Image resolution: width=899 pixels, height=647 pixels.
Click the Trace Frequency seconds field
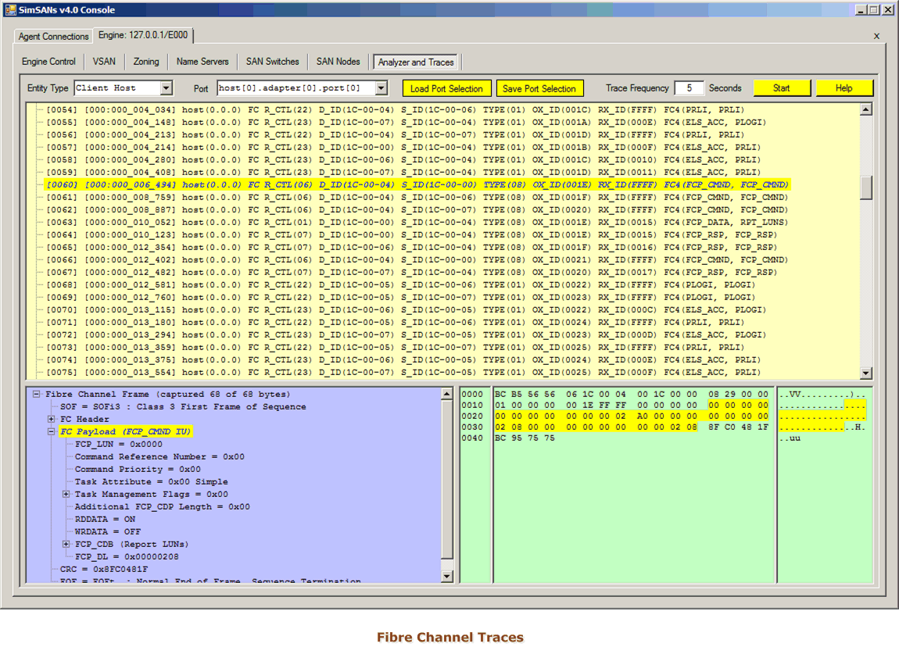689,88
